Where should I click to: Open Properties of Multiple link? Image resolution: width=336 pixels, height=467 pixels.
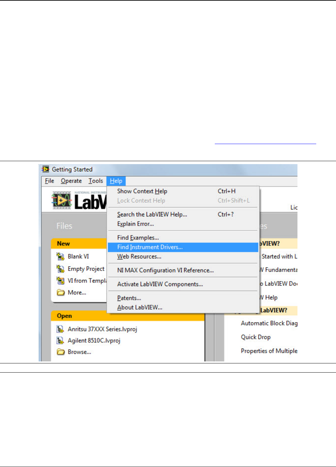[269, 351]
